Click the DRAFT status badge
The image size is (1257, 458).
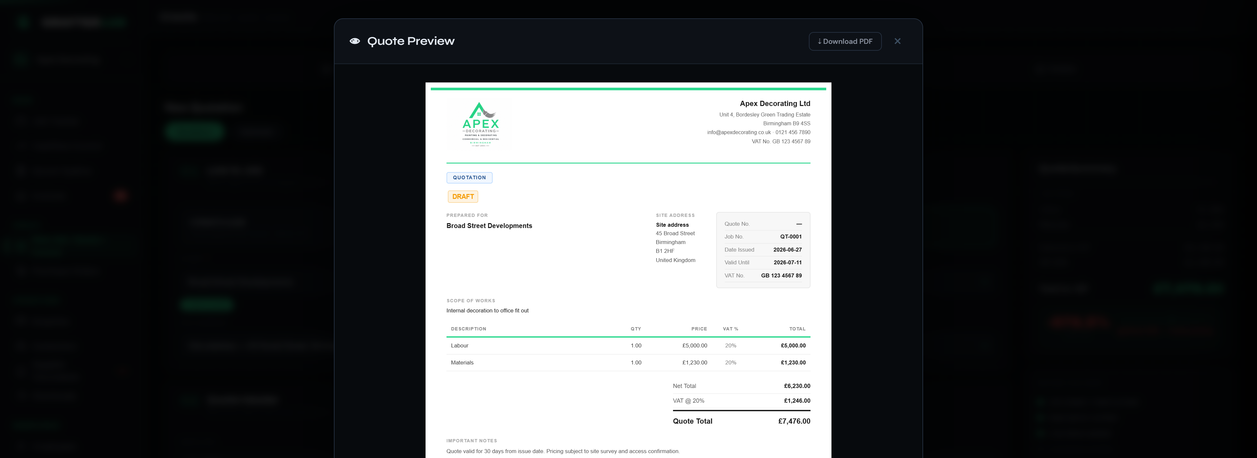tap(463, 197)
